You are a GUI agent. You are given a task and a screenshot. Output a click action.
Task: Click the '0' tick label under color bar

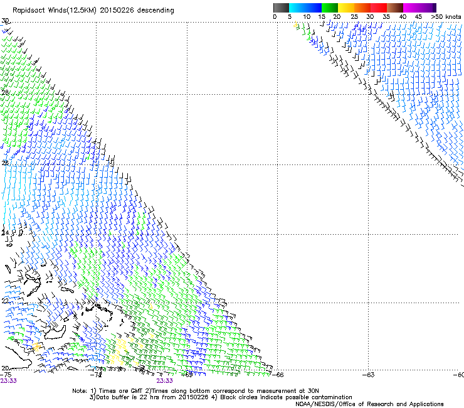275,16
